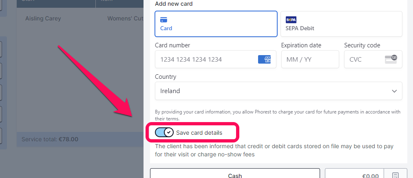The width and height of the screenshot is (413, 178).
Task: Click the CVC hint card icon
Action: click(x=391, y=59)
